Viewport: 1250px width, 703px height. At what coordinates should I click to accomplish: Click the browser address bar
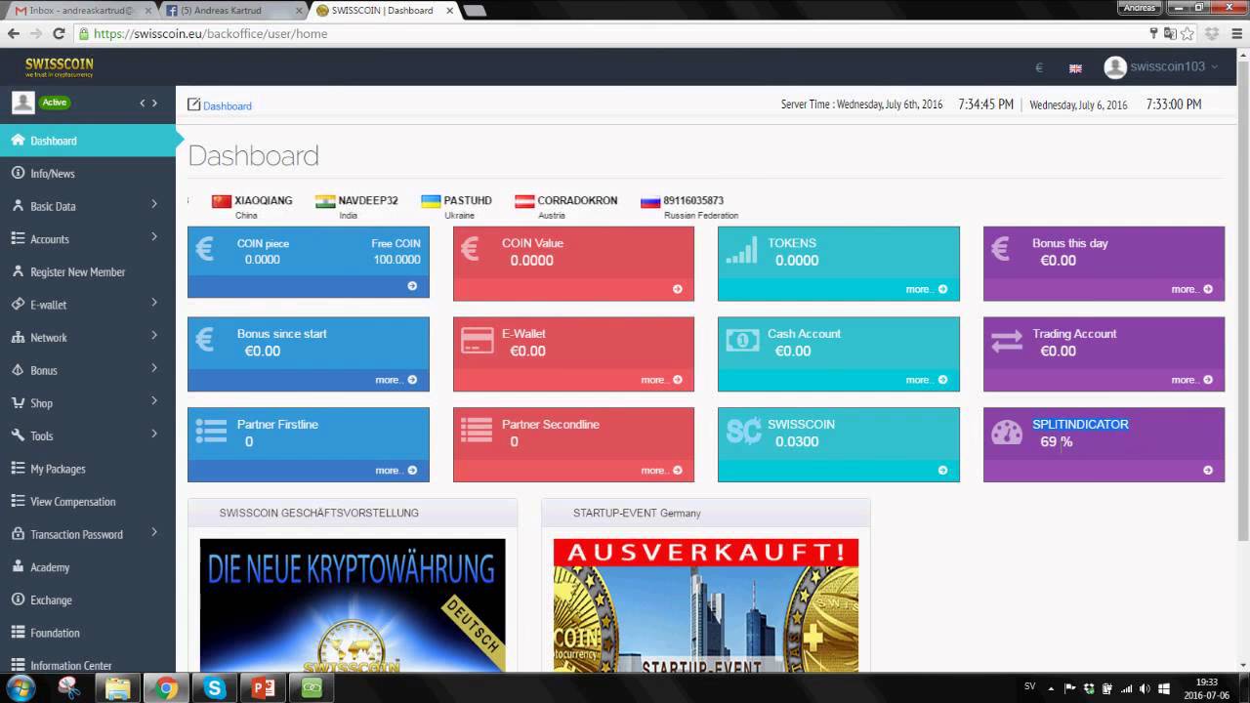coord(605,33)
